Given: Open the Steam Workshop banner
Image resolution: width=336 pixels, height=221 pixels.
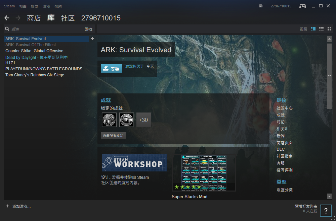Looking at the screenshot, I should (x=135, y=163).
